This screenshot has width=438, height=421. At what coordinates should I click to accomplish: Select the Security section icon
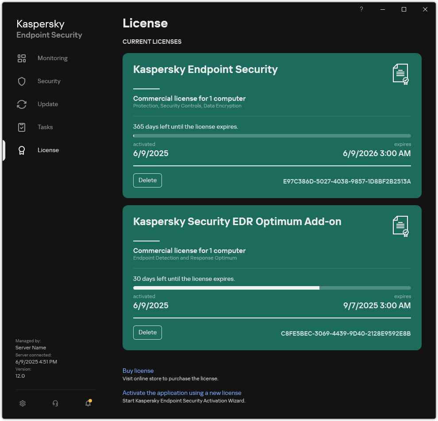[x=22, y=81]
